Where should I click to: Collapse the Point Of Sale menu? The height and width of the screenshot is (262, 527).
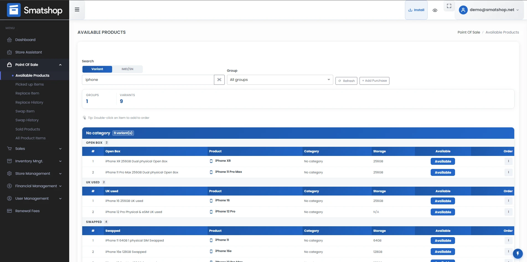tap(35, 65)
